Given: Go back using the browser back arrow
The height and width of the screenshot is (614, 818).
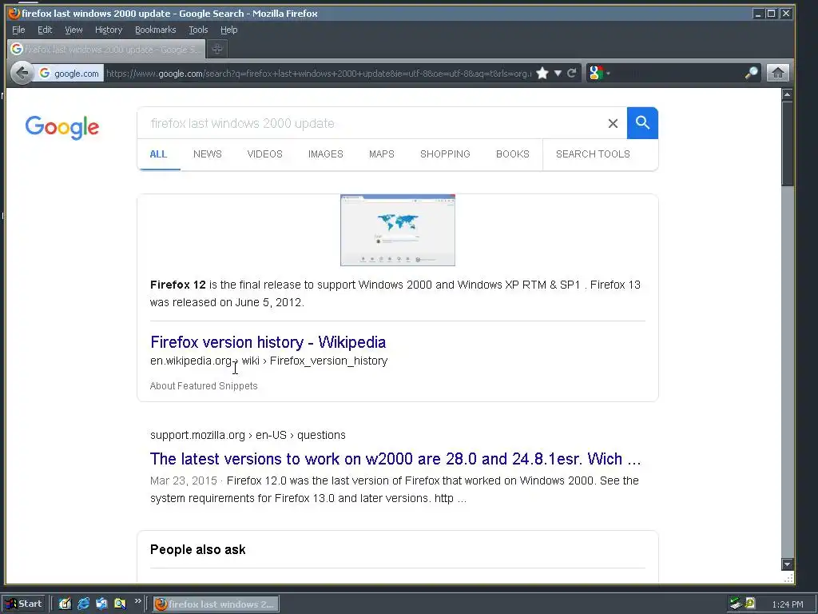Looking at the screenshot, I should pos(22,73).
